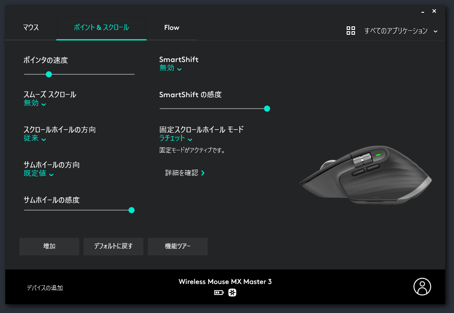Close the Logitech Options window

434,11
